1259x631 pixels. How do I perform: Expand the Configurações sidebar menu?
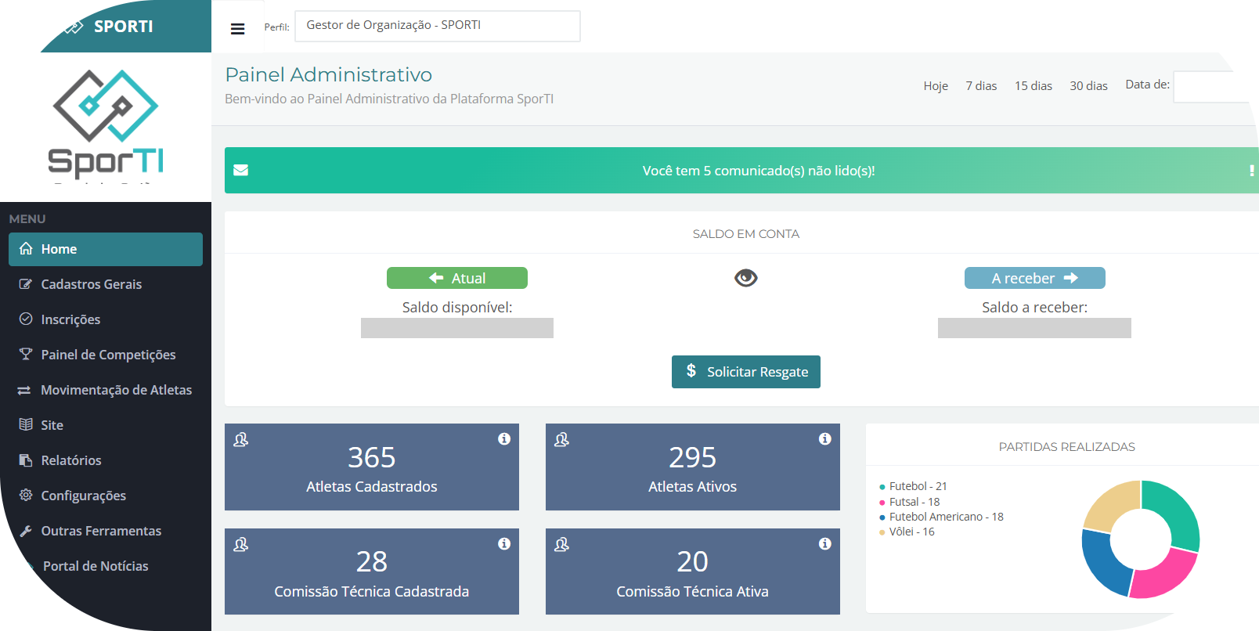click(83, 496)
